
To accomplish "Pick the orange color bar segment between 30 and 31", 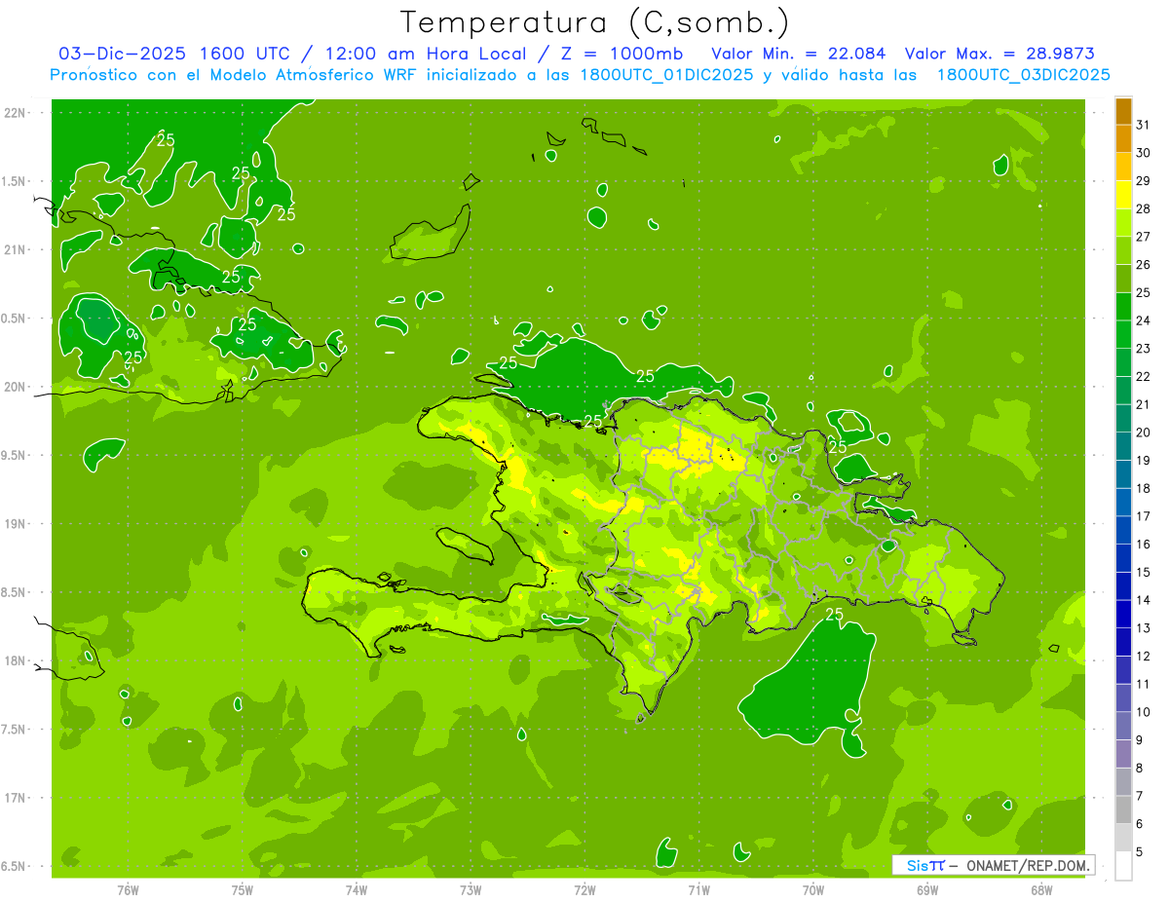I will tap(1123, 138).
